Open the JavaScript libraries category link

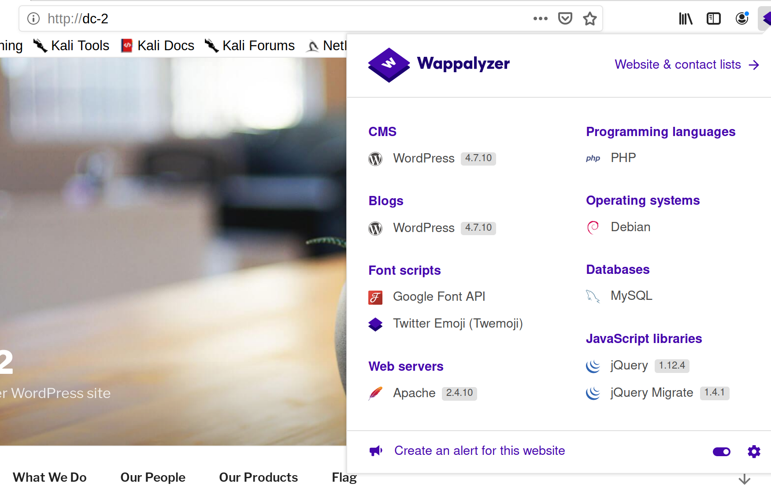coord(644,339)
